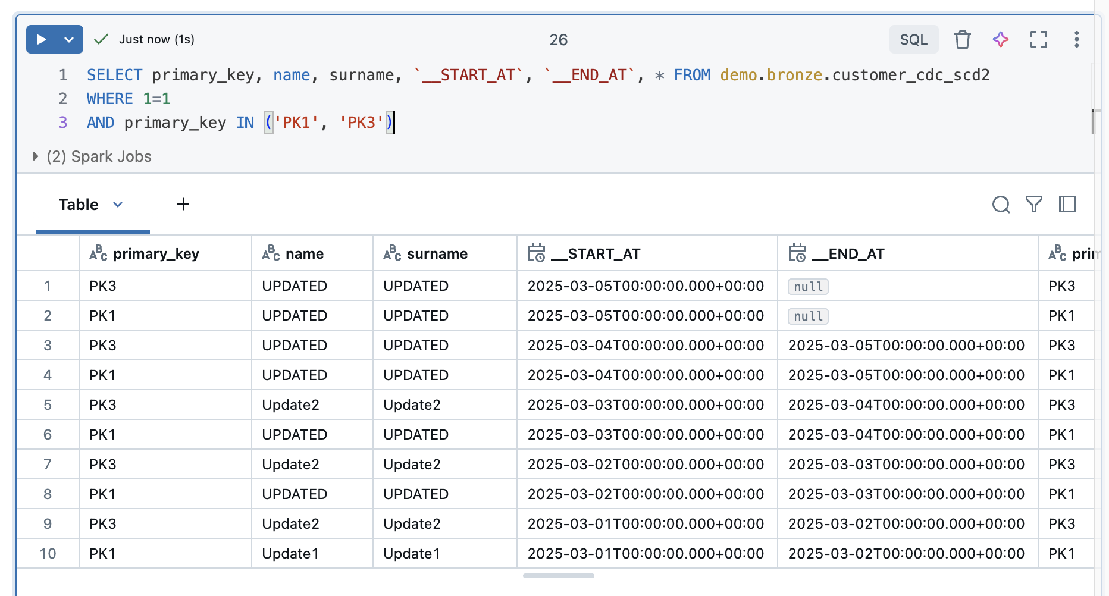Open the cell kebab menu
The height and width of the screenshot is (596, 1109).
1076,40
